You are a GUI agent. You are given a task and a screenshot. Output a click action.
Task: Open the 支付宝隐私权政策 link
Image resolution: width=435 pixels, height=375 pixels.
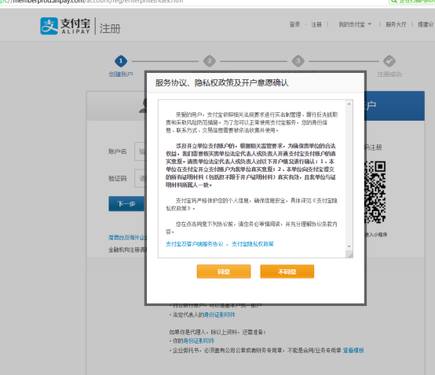pos(253,244)
